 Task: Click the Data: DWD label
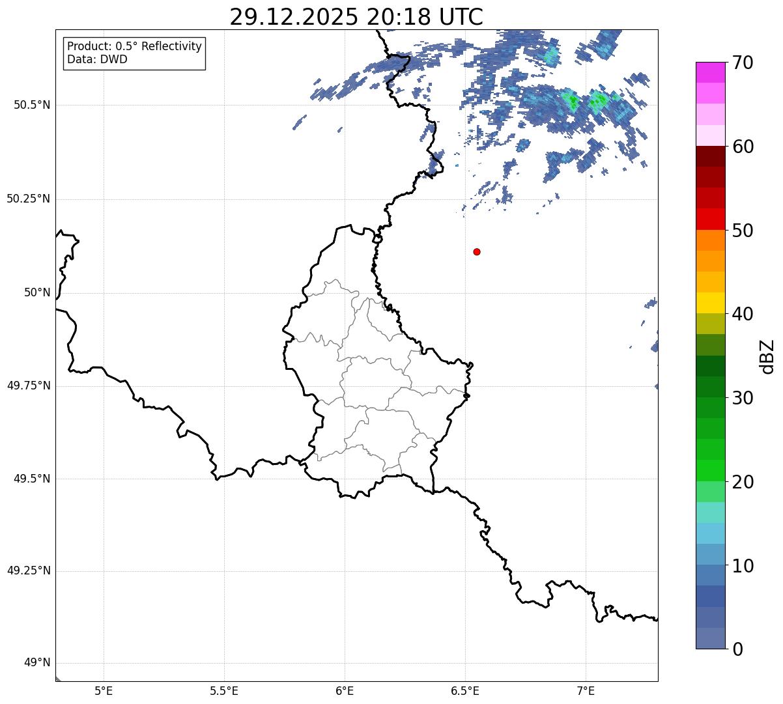point(97,59)
